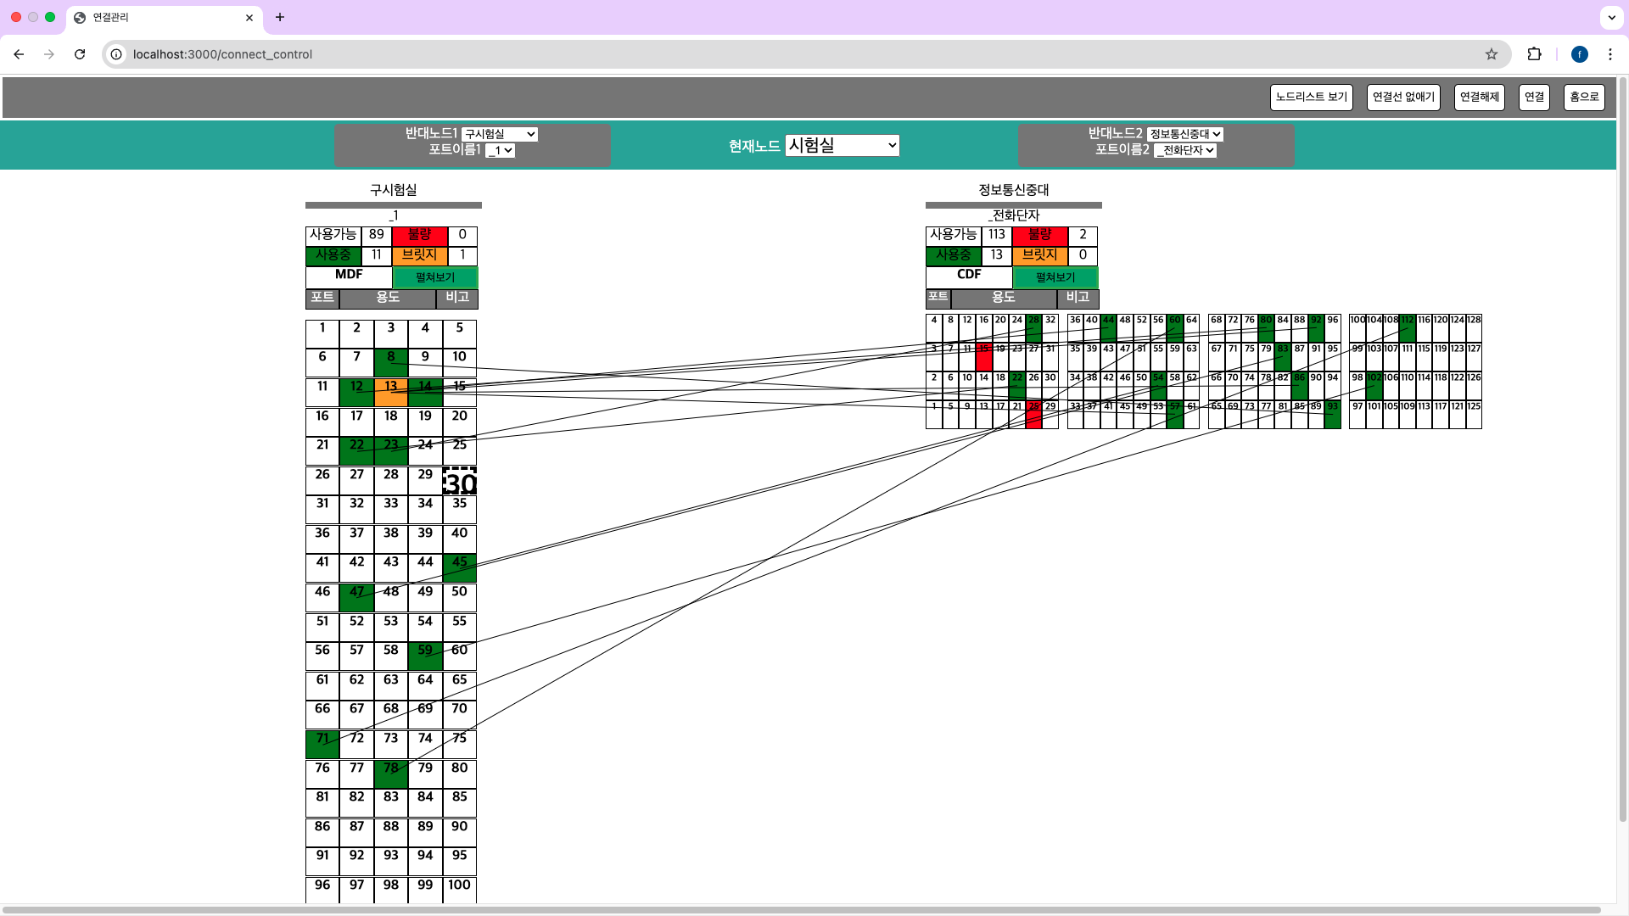The image size is (1629, 916).
Task: Click the MDF 펼쳐보기 green button
Action: pos(435,277)
